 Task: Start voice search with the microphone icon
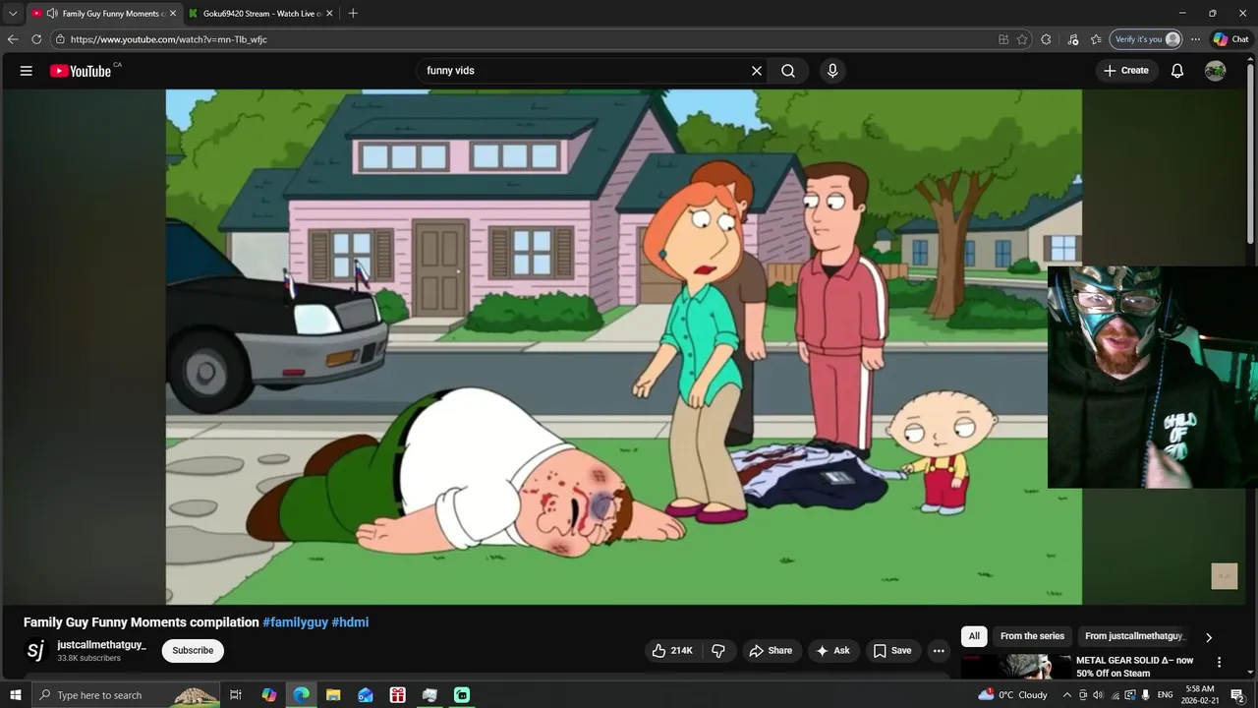[832, 71]
